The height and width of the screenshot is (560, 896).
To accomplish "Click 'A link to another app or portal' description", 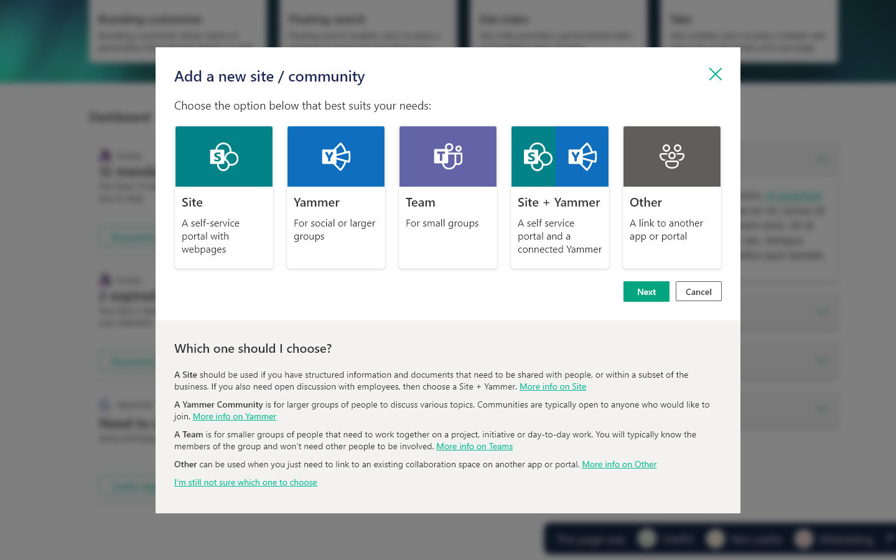I will pos(666,230).
